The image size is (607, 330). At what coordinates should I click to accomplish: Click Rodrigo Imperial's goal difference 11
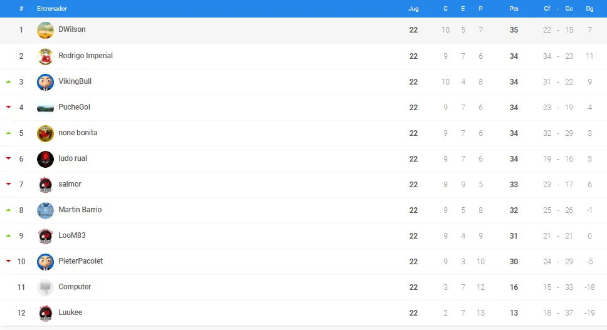click(589, 56)
